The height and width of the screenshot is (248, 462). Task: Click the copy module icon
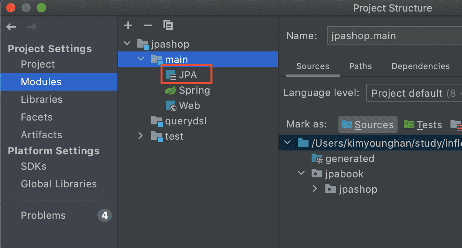click(x=168, y=25)
